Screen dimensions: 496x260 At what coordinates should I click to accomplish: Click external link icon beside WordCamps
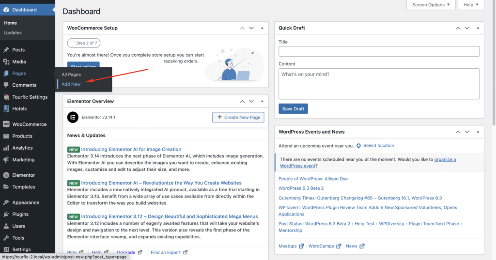click(339, 246)
